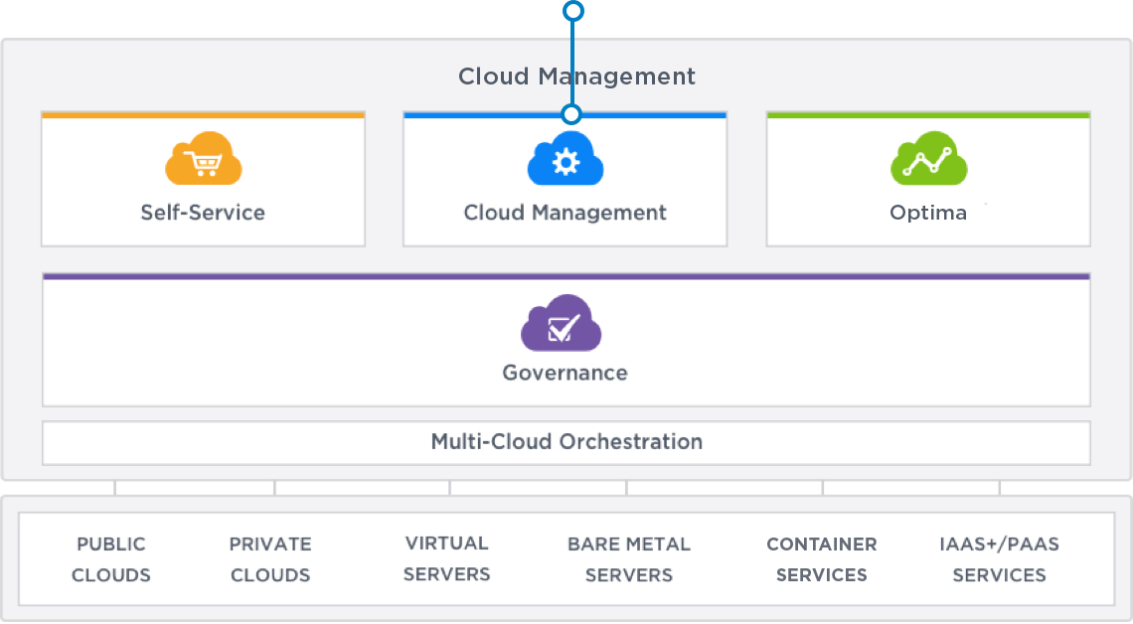Click the blue gear cloud icon
The image size is (1133, 624).
pyautogui.click(x=566, y=162)
